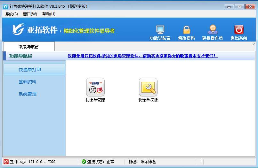Click the 功能导航窗 monitor icon
Viewport: 258px width, 168px height.
point(160,30)
